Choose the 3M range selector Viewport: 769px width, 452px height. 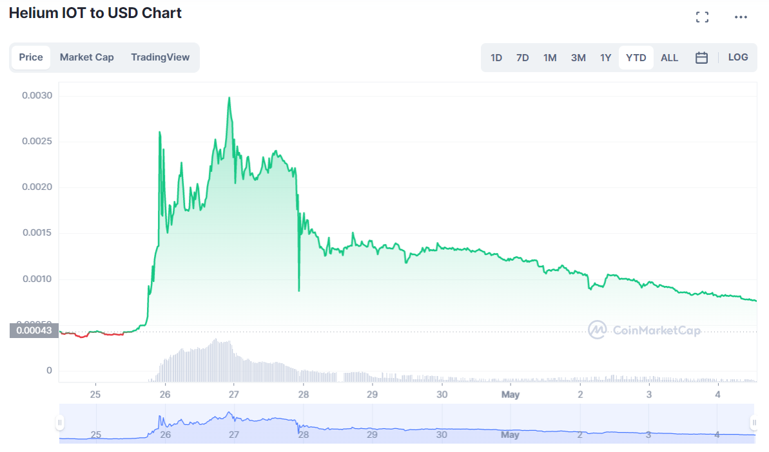(x=578, y=57)
